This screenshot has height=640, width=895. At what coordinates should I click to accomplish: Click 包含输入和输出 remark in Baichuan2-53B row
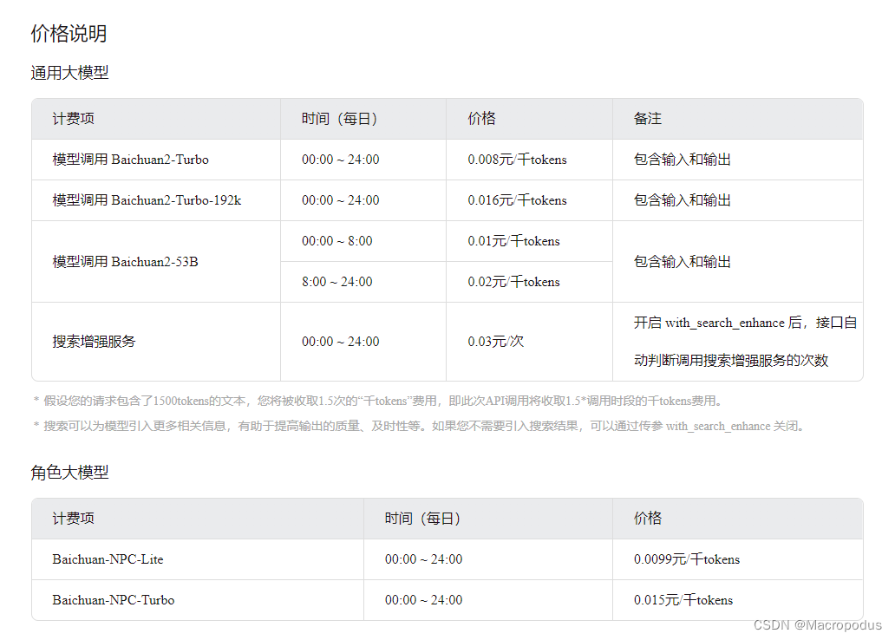point(683,262)
